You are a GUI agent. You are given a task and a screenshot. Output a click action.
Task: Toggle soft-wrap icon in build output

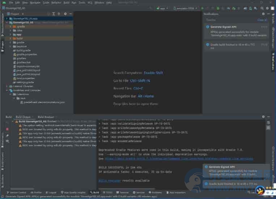268,123
